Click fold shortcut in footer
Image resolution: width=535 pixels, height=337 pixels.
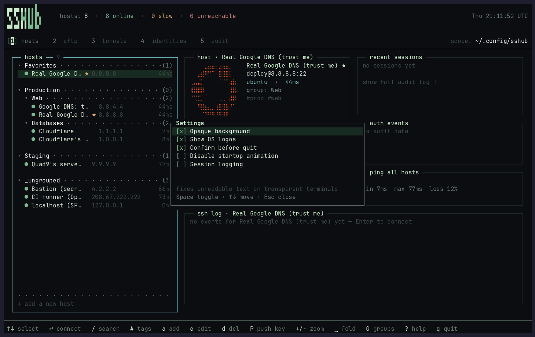point(345,329)
